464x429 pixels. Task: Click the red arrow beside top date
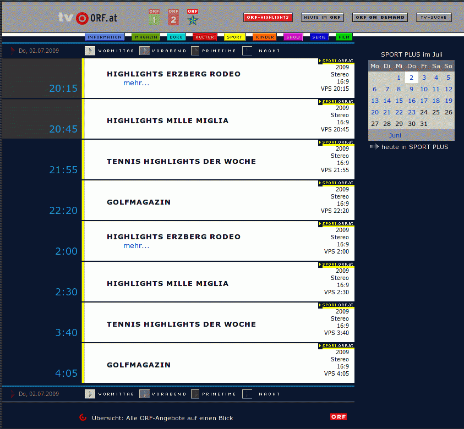[x=13, y=51]
